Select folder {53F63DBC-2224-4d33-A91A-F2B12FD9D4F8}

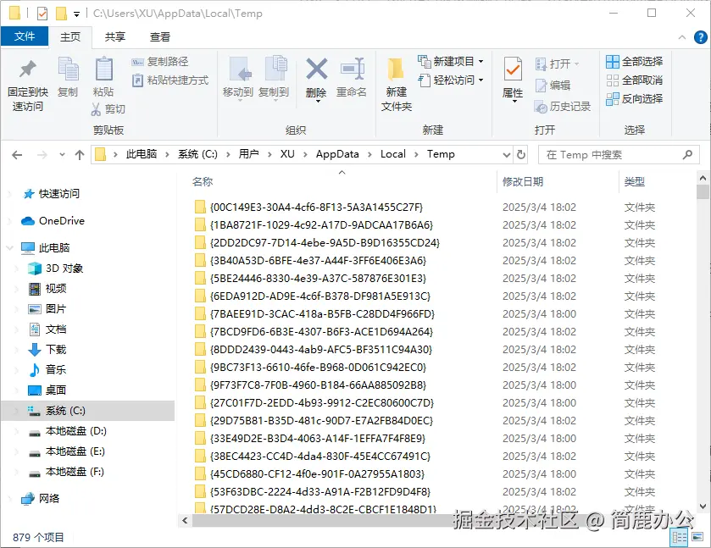point(313,491)
